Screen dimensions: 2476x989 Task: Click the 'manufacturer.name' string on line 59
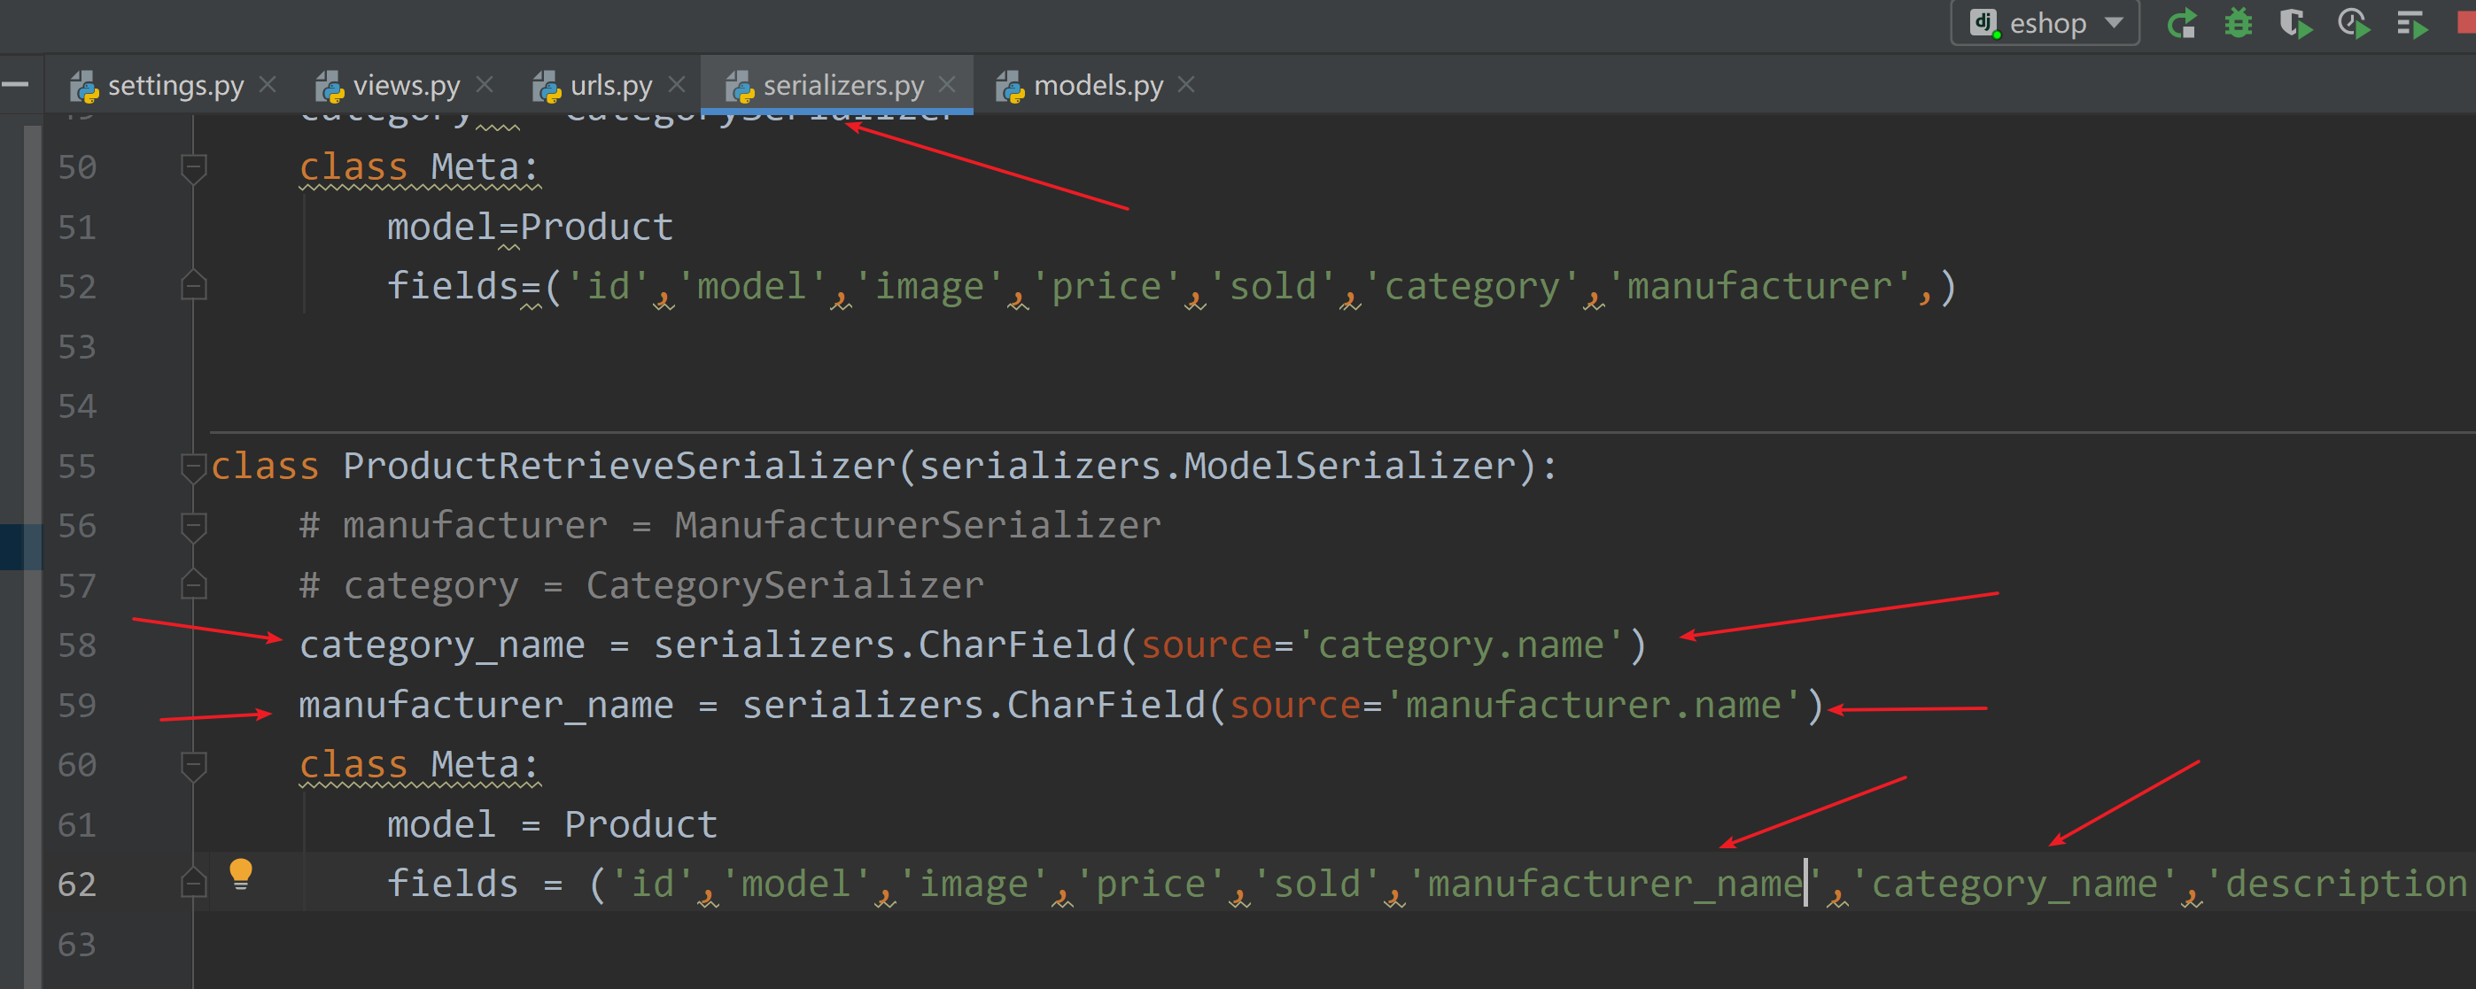[x=1594, y=706]
